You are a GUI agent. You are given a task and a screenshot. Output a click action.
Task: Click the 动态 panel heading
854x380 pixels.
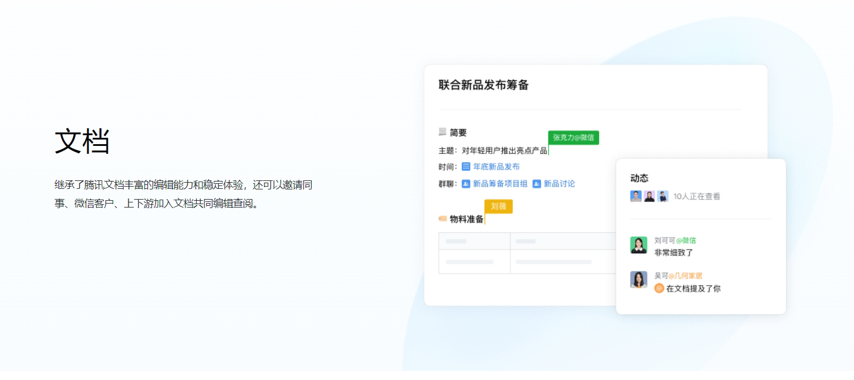click(x=639, y=178)
